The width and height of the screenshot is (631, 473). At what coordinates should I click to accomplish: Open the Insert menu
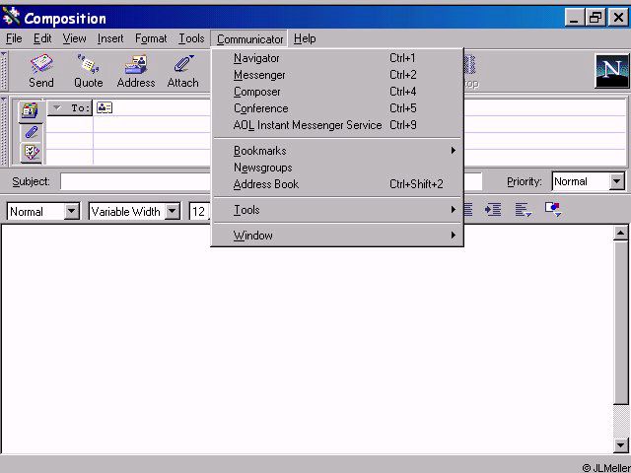point(110,38)
